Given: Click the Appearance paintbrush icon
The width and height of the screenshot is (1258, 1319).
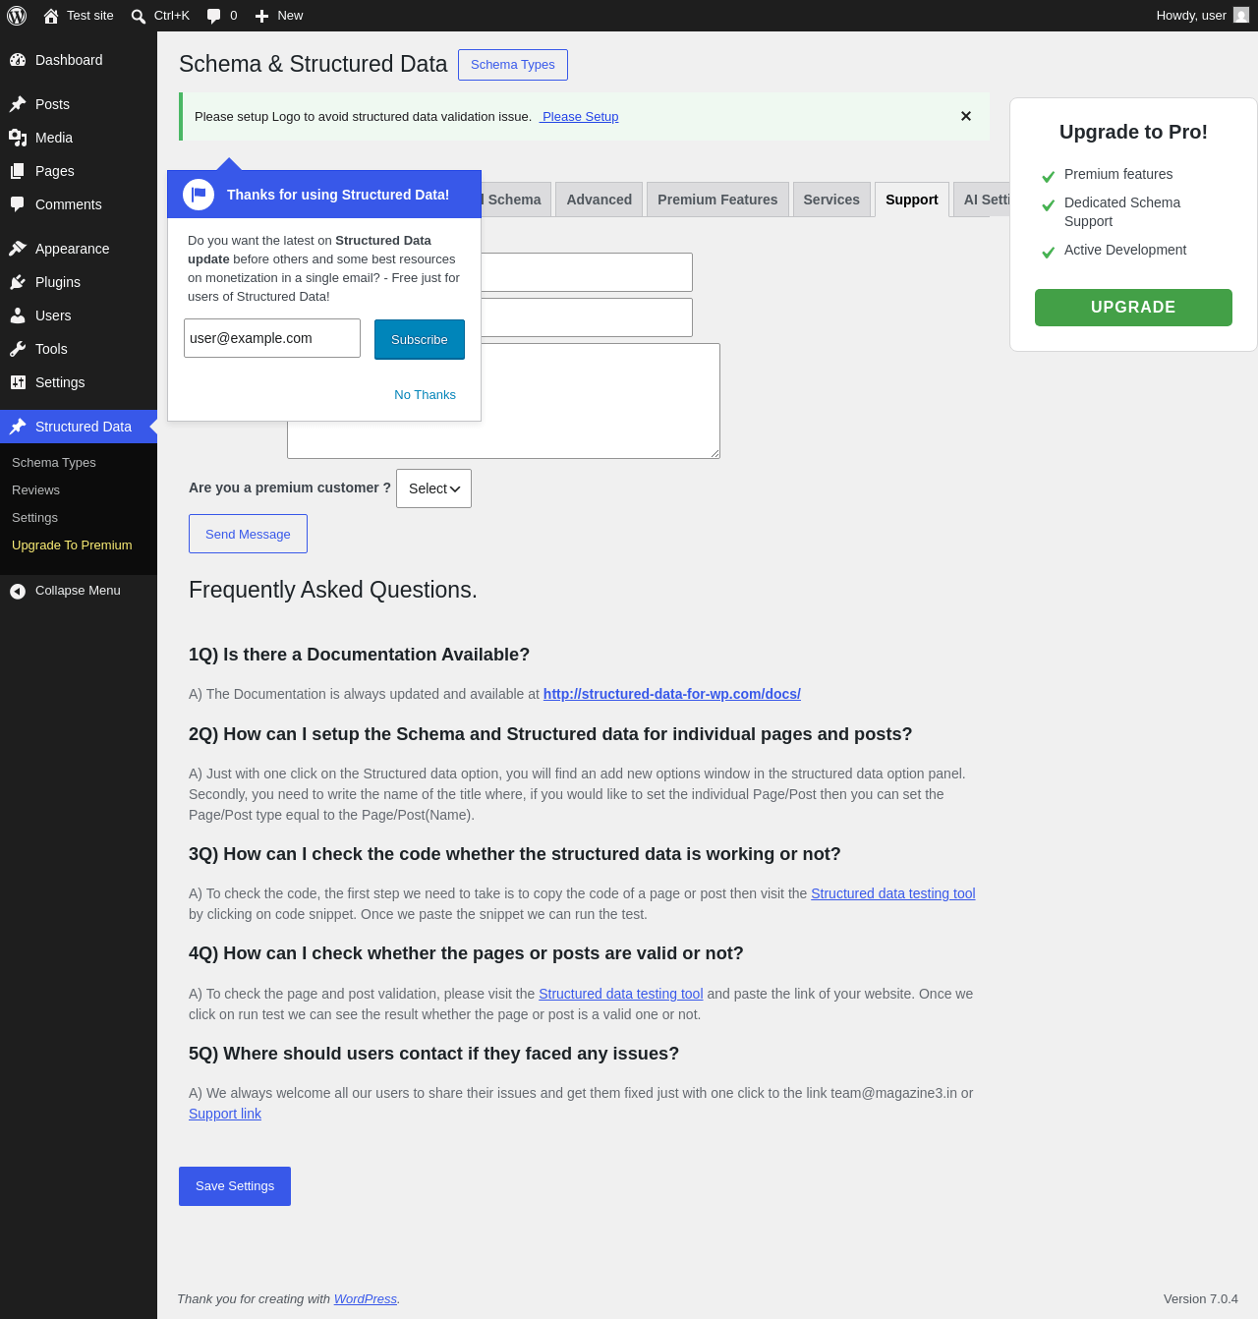Looking at the screenshot, I should (x=18, y=249).
